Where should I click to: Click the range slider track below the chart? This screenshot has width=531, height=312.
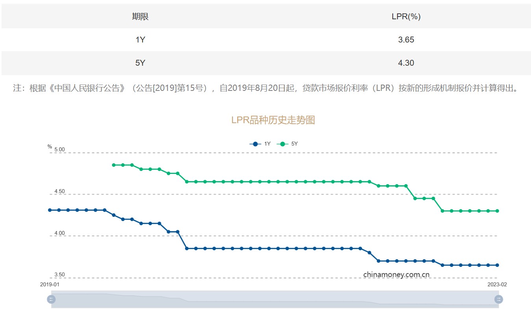pyautogui.click(x=275, y=299)
